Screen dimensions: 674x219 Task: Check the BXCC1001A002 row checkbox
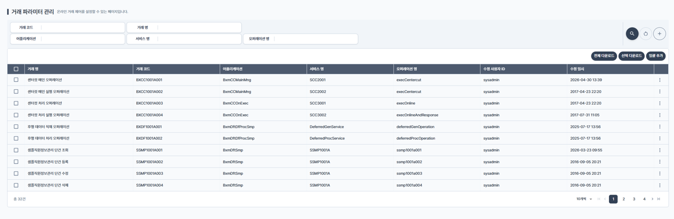click(x=16, y=92)
